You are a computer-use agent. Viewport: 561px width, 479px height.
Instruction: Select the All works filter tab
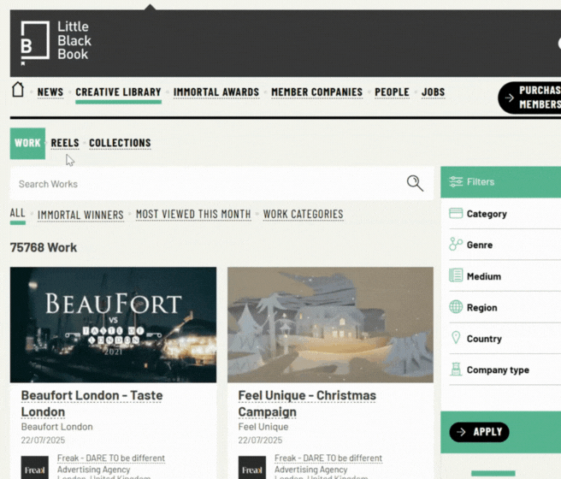click(17, 214)
